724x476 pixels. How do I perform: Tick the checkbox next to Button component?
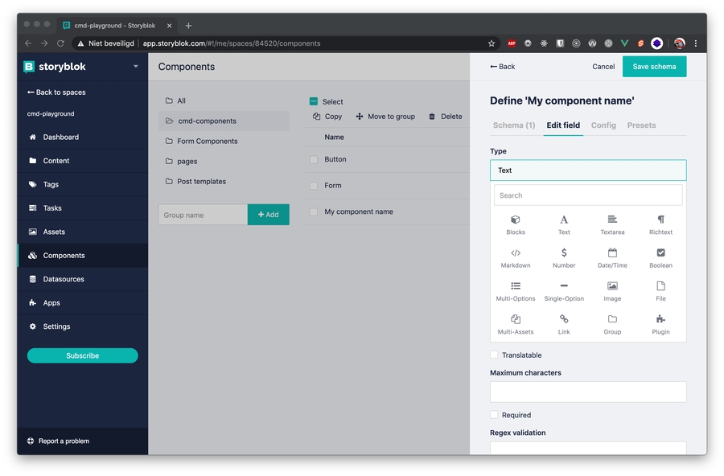point(314,160)
